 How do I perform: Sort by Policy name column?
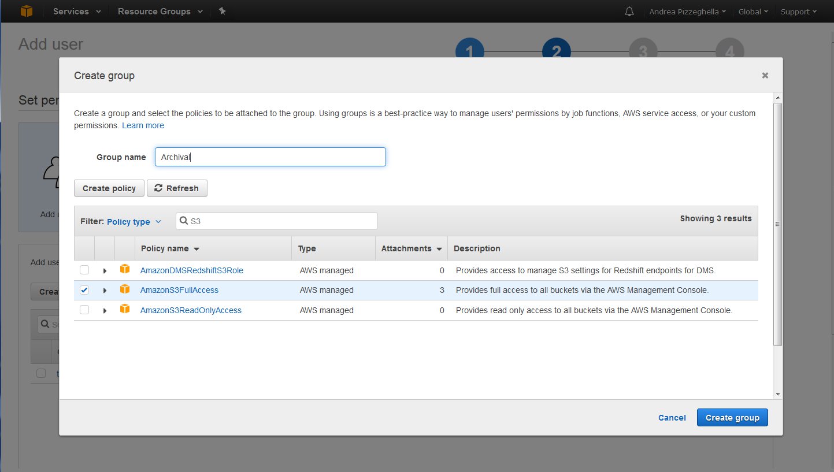170,248
